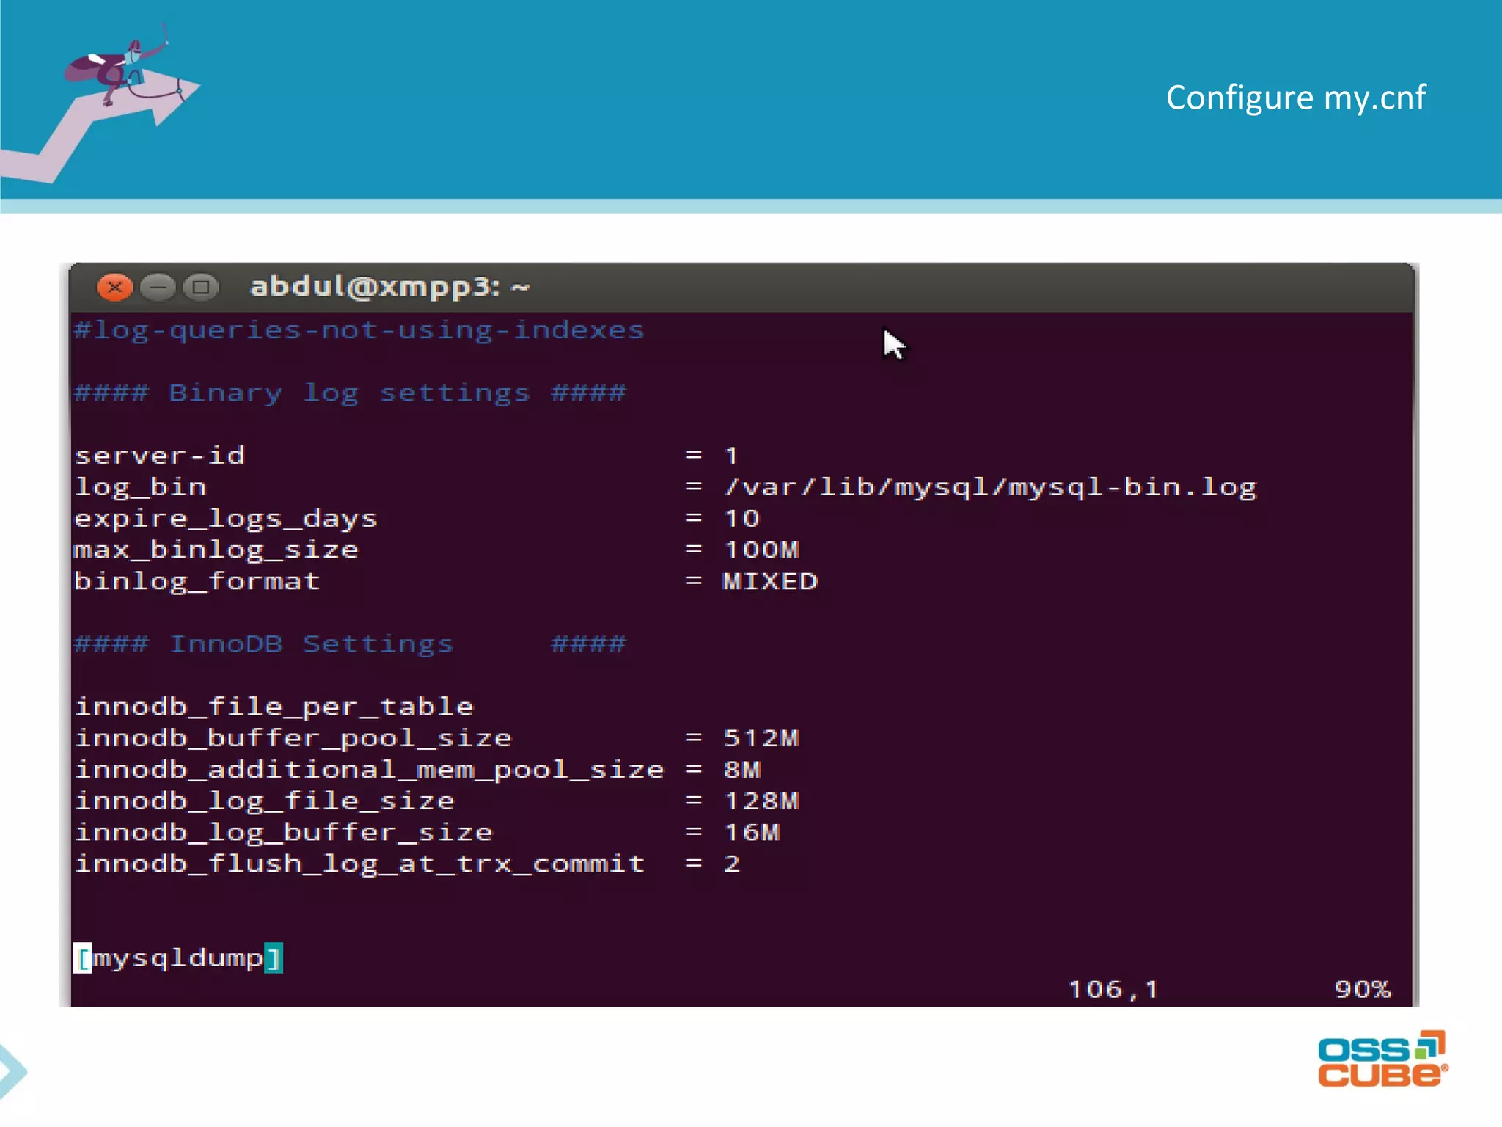Click the expire_logs_days value '10'
The image size is (1502, 1127).
coord(741,519)
